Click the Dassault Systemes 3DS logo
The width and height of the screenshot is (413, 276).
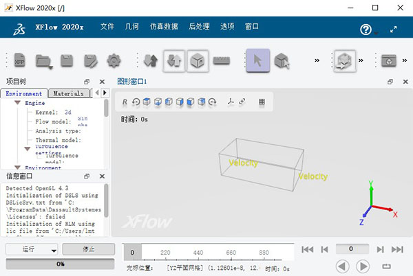[19, 29]
